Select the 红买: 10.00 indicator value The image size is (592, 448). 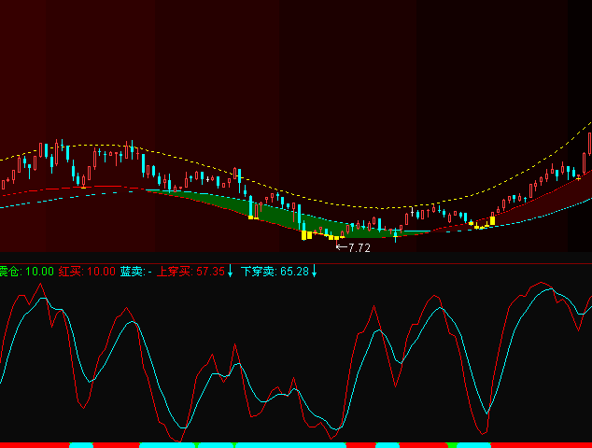point(87,272)
